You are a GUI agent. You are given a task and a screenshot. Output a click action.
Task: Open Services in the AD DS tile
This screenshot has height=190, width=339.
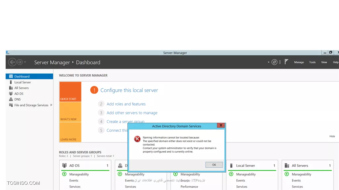point(75,187)
